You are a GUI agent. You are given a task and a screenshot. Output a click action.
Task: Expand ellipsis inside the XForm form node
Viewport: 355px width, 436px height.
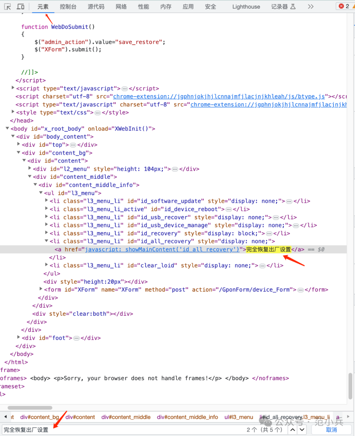tap(300, 290)
